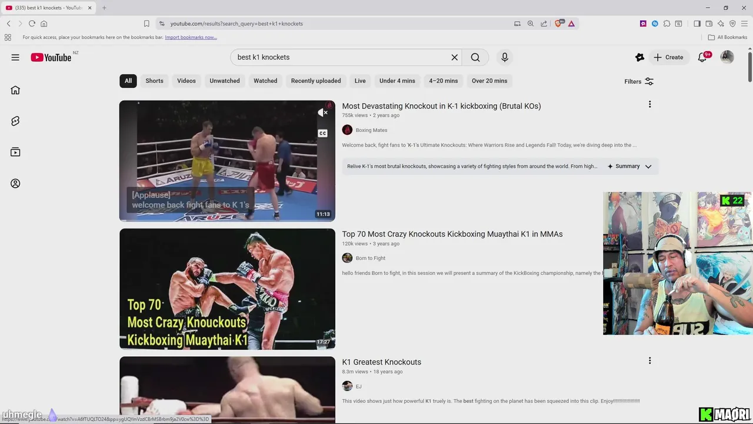
Task: Open the browser home page
Action: (44, 24)
